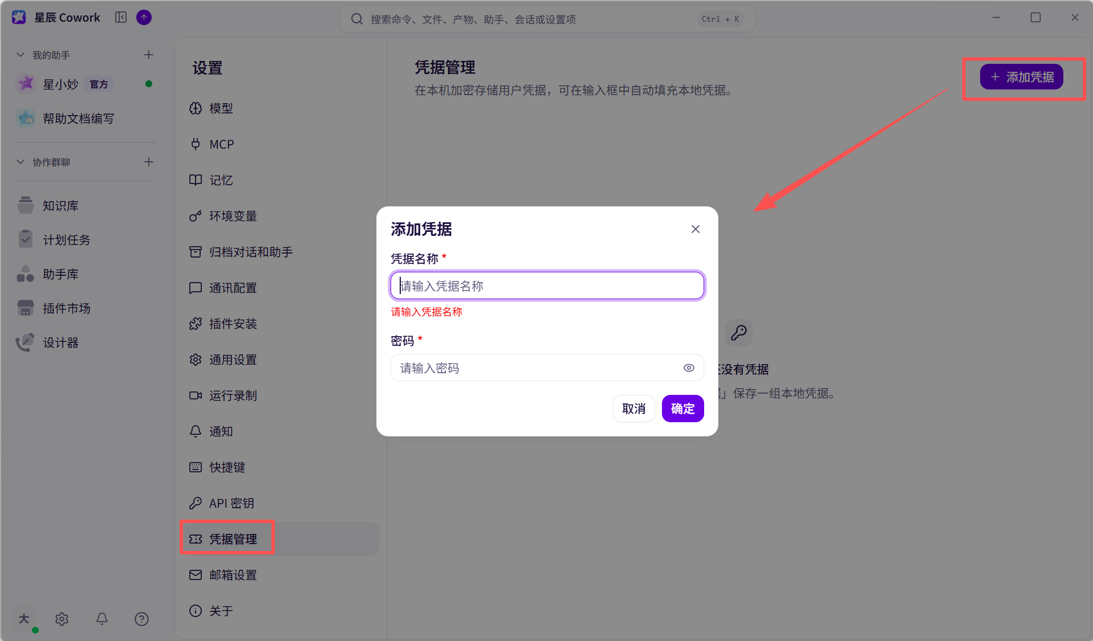The width and height of the screenshot is (1093, 641).
Task: Click the search magnifier icon
Action: [357, 19]
